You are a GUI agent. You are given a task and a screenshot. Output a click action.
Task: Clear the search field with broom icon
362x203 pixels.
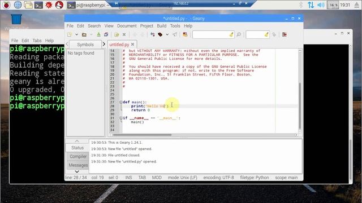tap(231, 34)
